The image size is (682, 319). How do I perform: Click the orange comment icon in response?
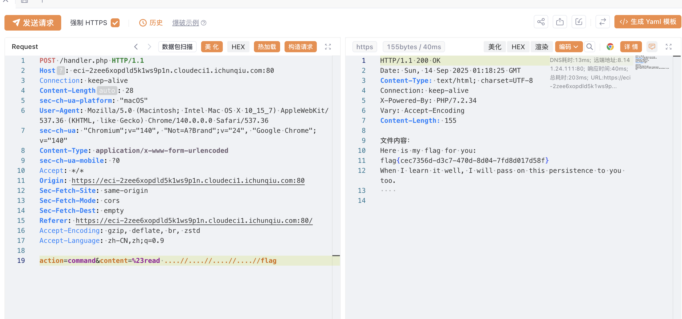652,47
